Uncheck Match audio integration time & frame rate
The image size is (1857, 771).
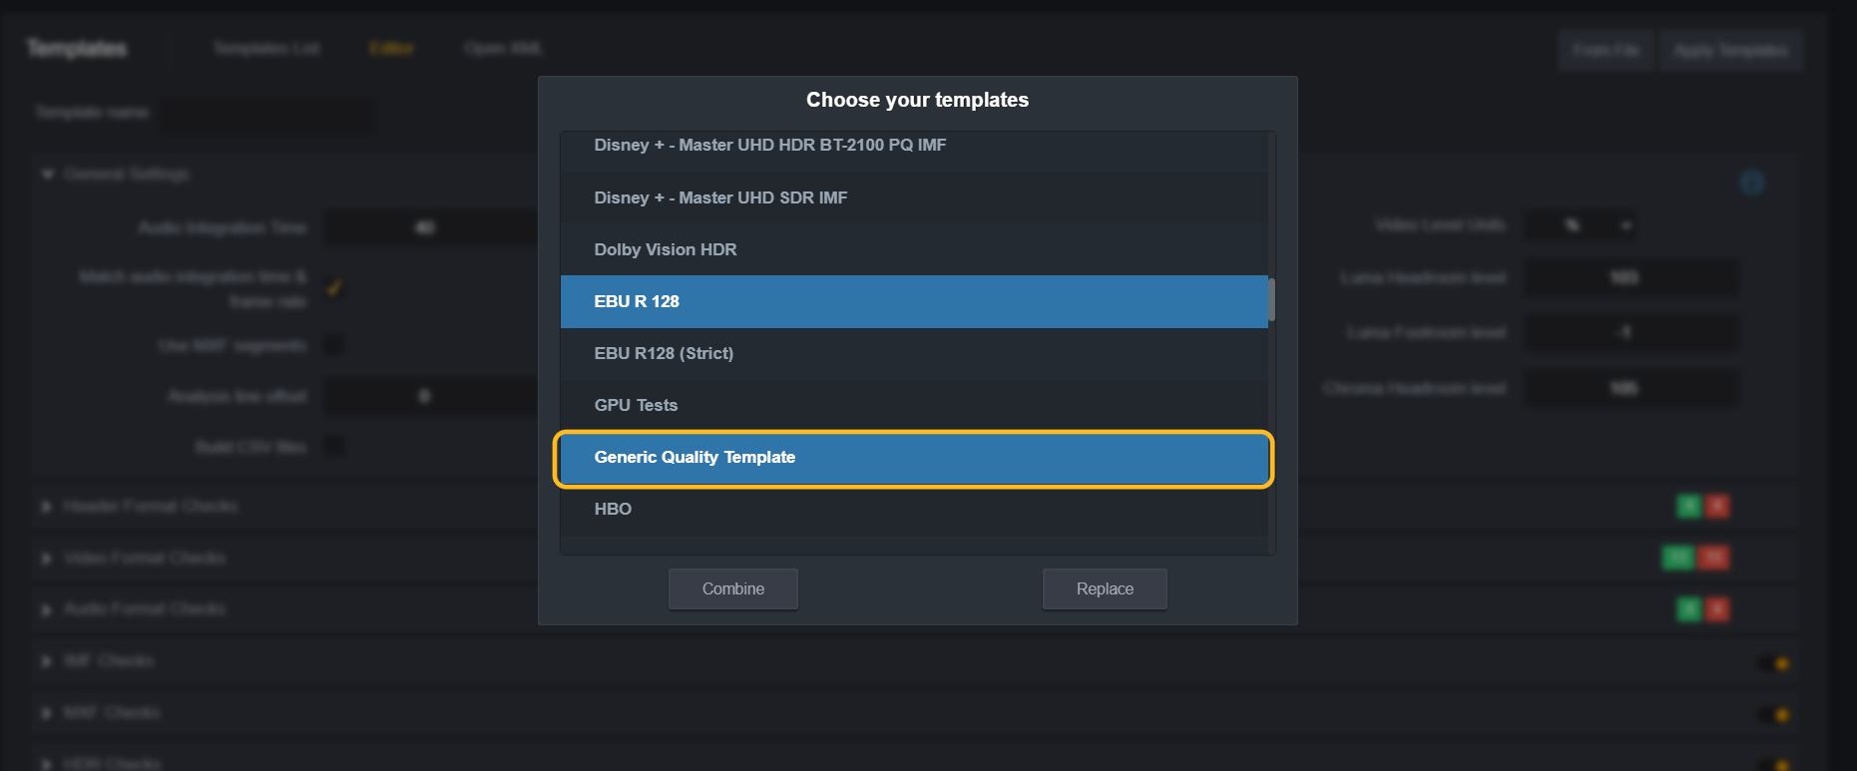coord(334,288)
